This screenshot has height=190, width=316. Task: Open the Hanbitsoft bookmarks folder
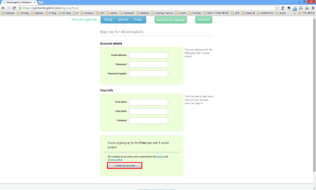[127, 13]
